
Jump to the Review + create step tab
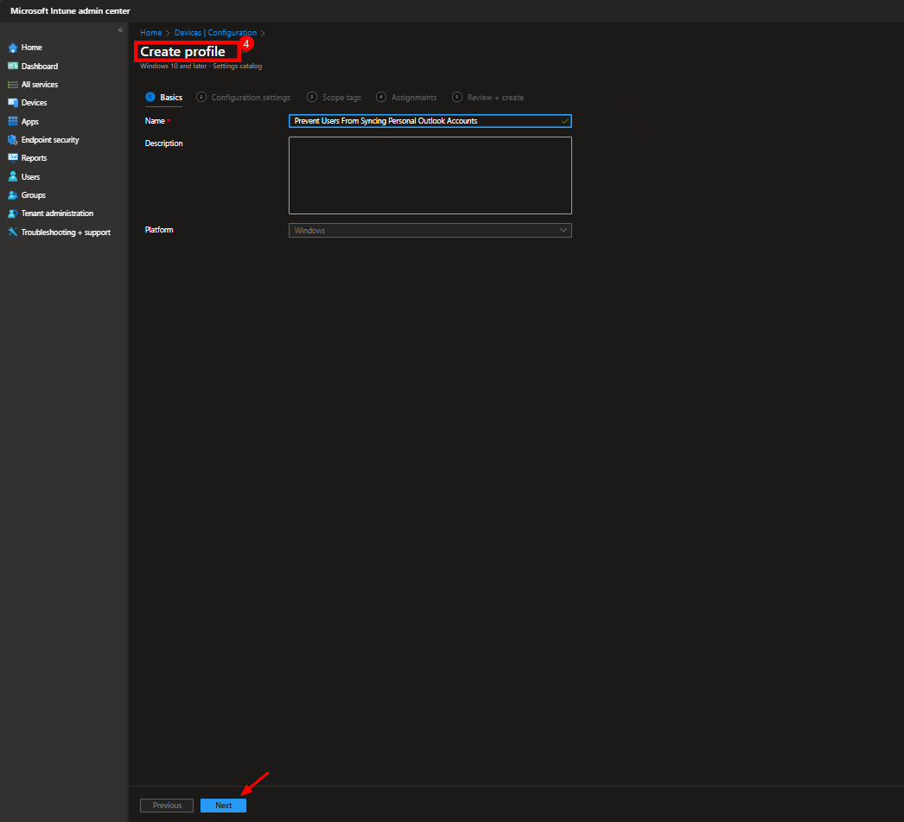pyautogui.click(x=487, y=98)
